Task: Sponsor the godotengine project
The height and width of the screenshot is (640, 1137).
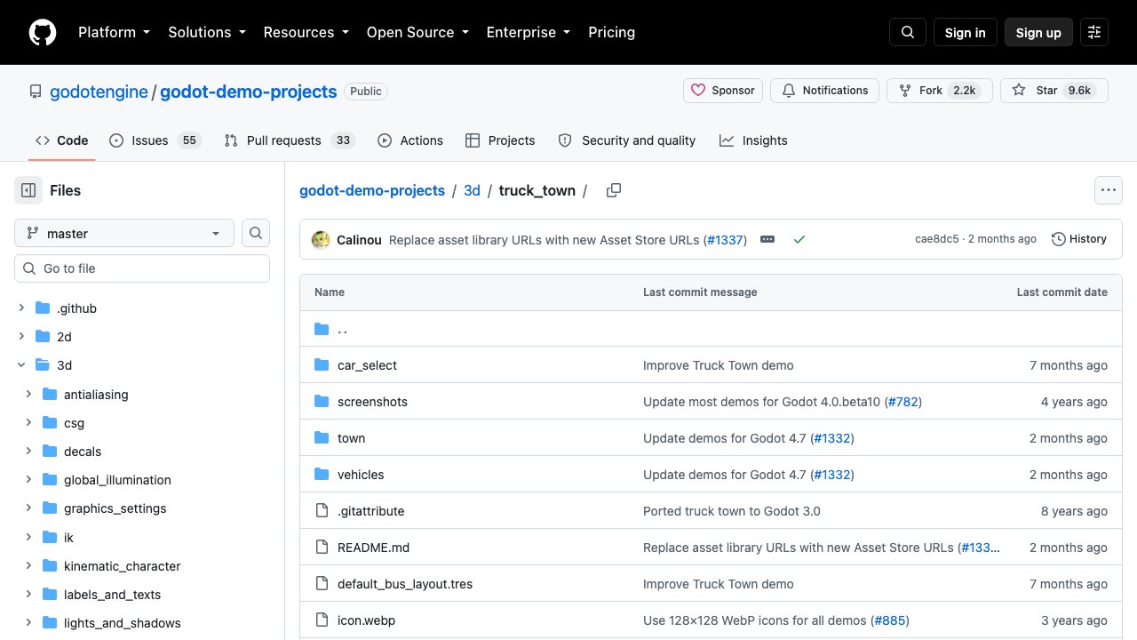Action: point(723,91)
